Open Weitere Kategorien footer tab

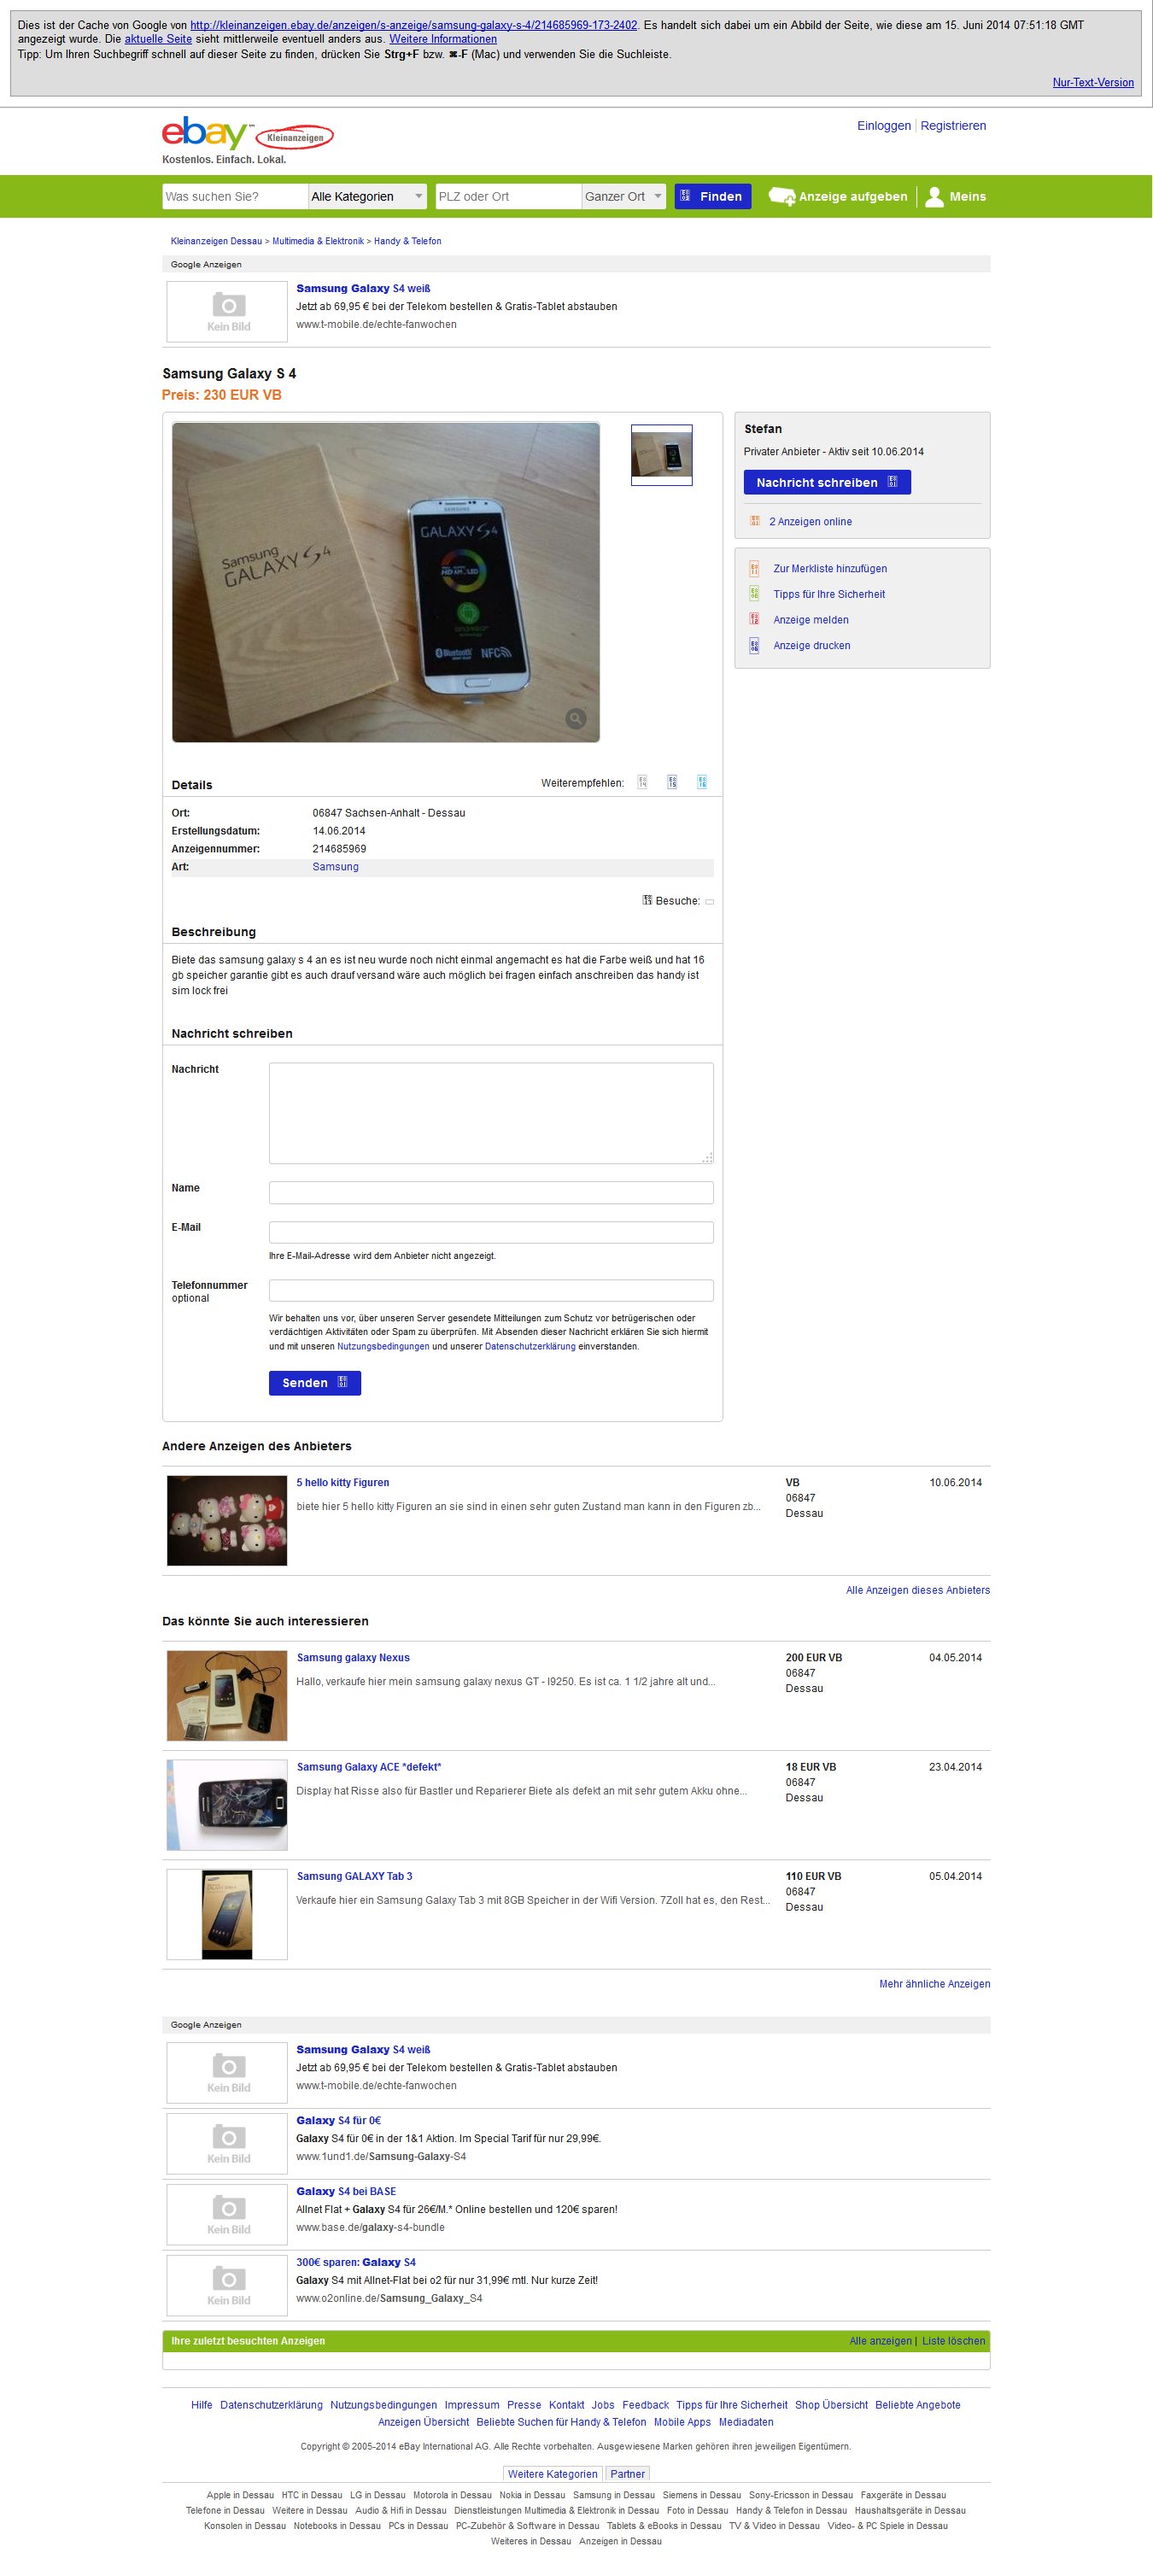[552, 2474]
